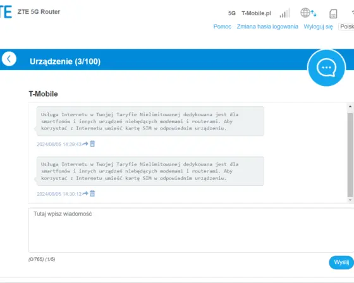This screenshot has width=354, height=283.
Task: Send message with Wyślij button
Action: (341, 262)
